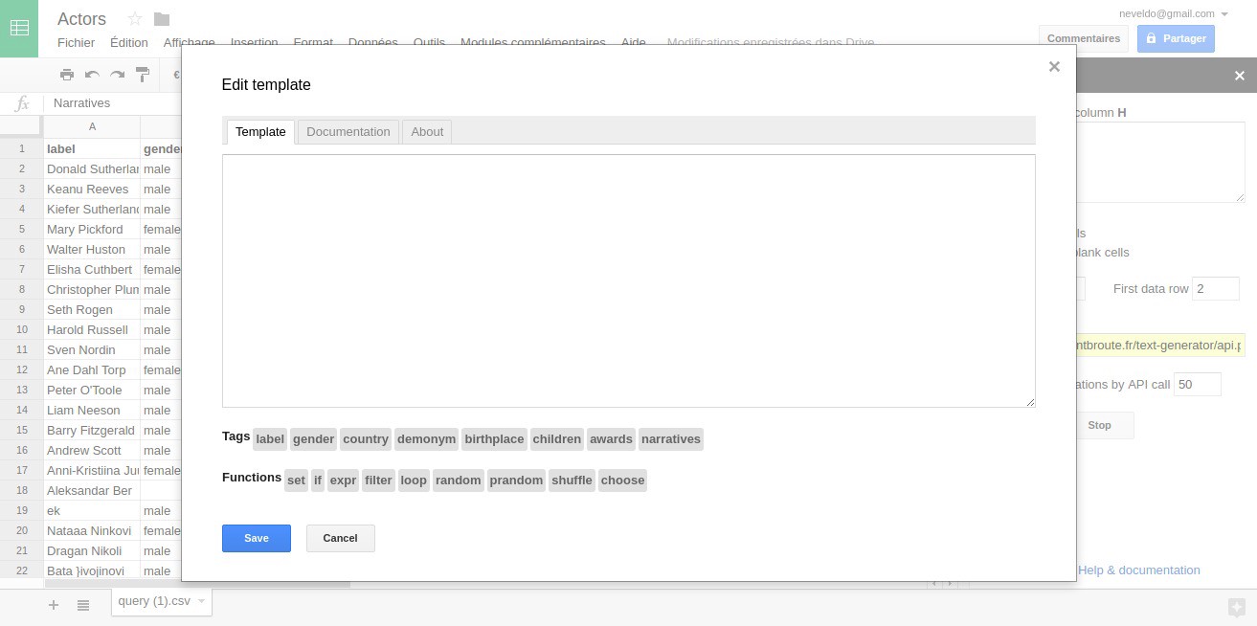This screenshot has height=626, width=1257.
Task: Insert the label tag
Action: [x=270, y=439]
